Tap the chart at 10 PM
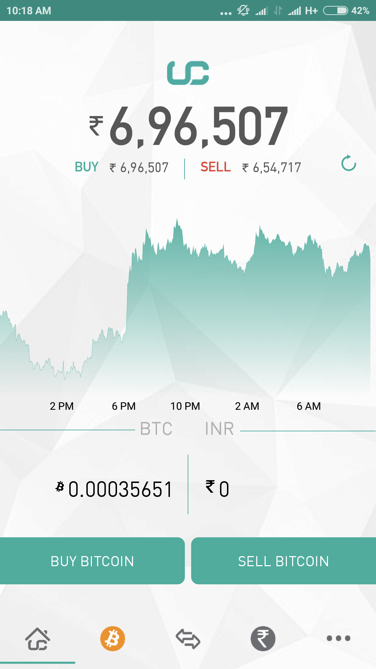 pyautogui.click(x=185, y=314)
